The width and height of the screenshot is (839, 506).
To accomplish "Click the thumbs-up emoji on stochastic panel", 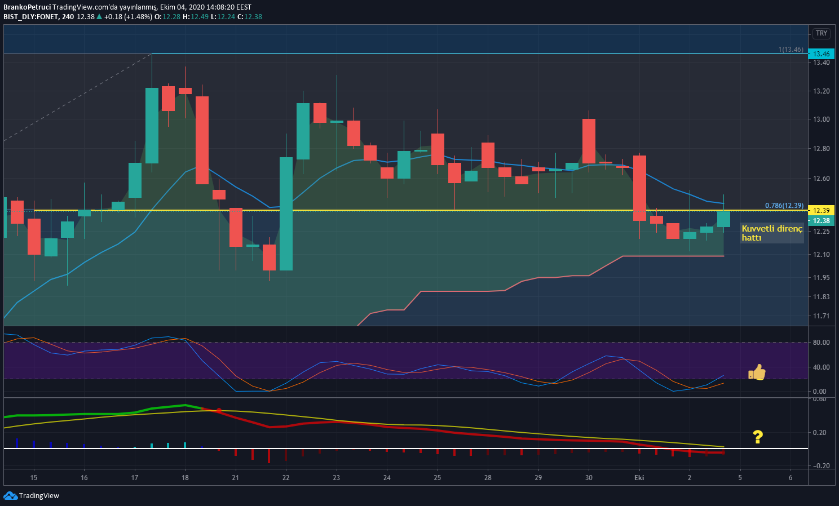I will (757, 372).
